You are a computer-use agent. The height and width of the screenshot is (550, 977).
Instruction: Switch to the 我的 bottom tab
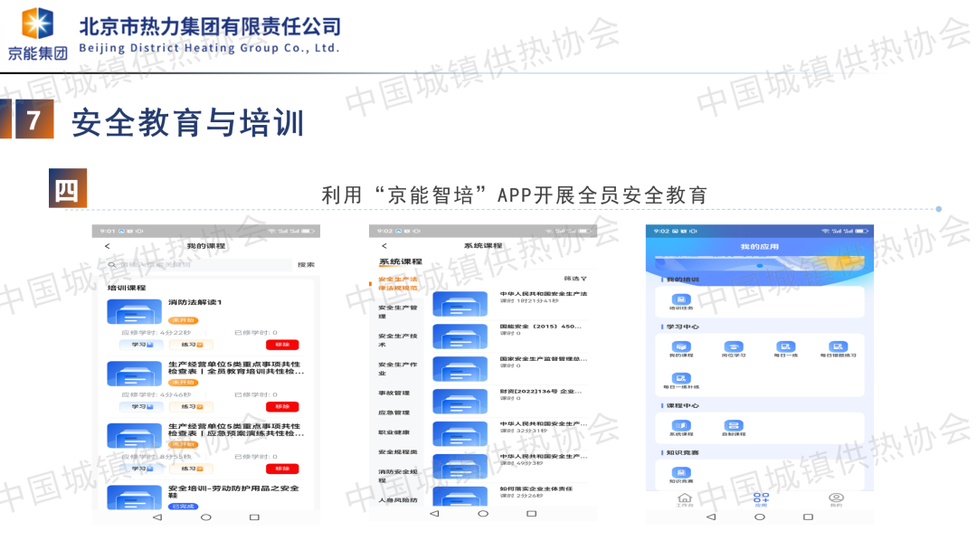pos(836,499)
